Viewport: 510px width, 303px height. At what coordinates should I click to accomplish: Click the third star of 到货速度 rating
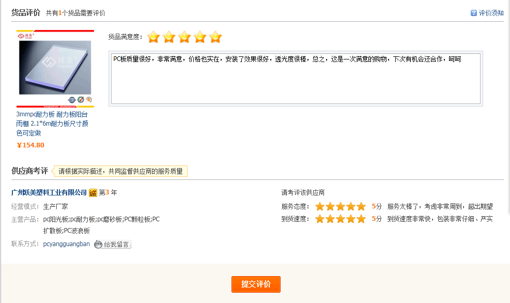[x=340, y=218]
